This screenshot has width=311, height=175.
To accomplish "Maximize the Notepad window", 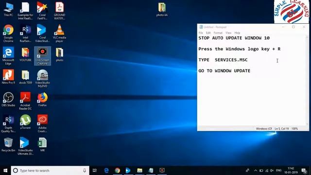I will click(294, 27).
